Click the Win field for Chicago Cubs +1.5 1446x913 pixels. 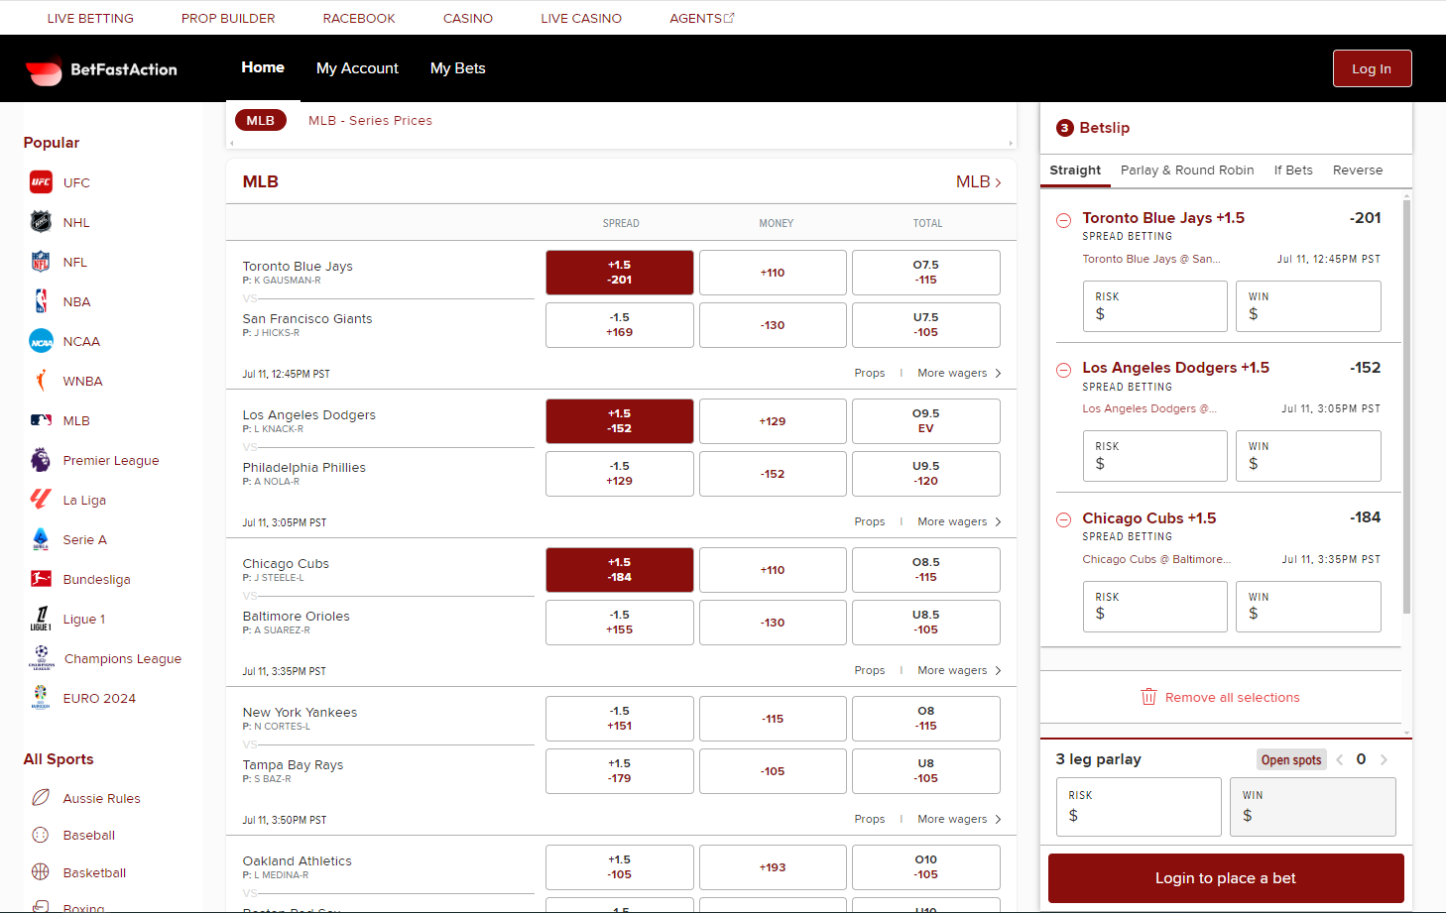click(1308, 607)
